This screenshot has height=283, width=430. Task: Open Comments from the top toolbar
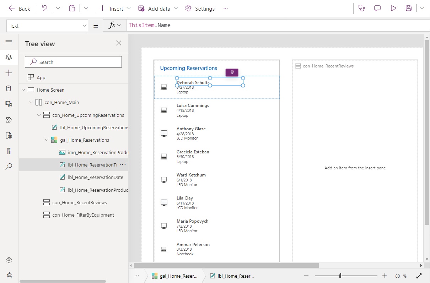(x=377, y=8)
